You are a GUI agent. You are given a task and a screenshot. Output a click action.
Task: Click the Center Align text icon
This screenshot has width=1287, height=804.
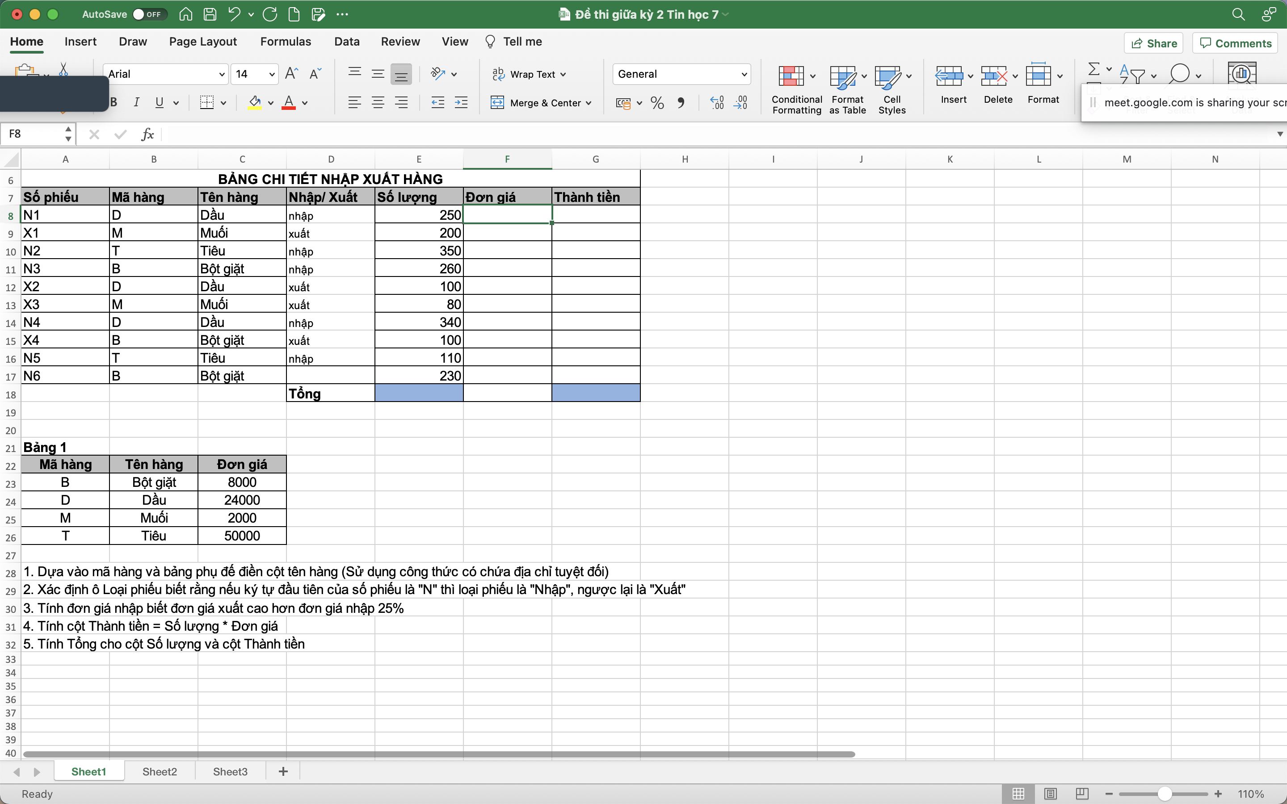(378, 103)
